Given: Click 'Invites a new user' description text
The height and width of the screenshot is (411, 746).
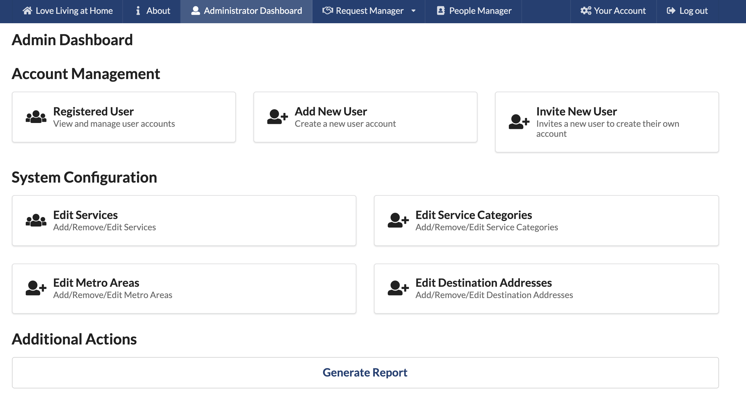Looking at the screenshot, I should (x=608, y=129).
